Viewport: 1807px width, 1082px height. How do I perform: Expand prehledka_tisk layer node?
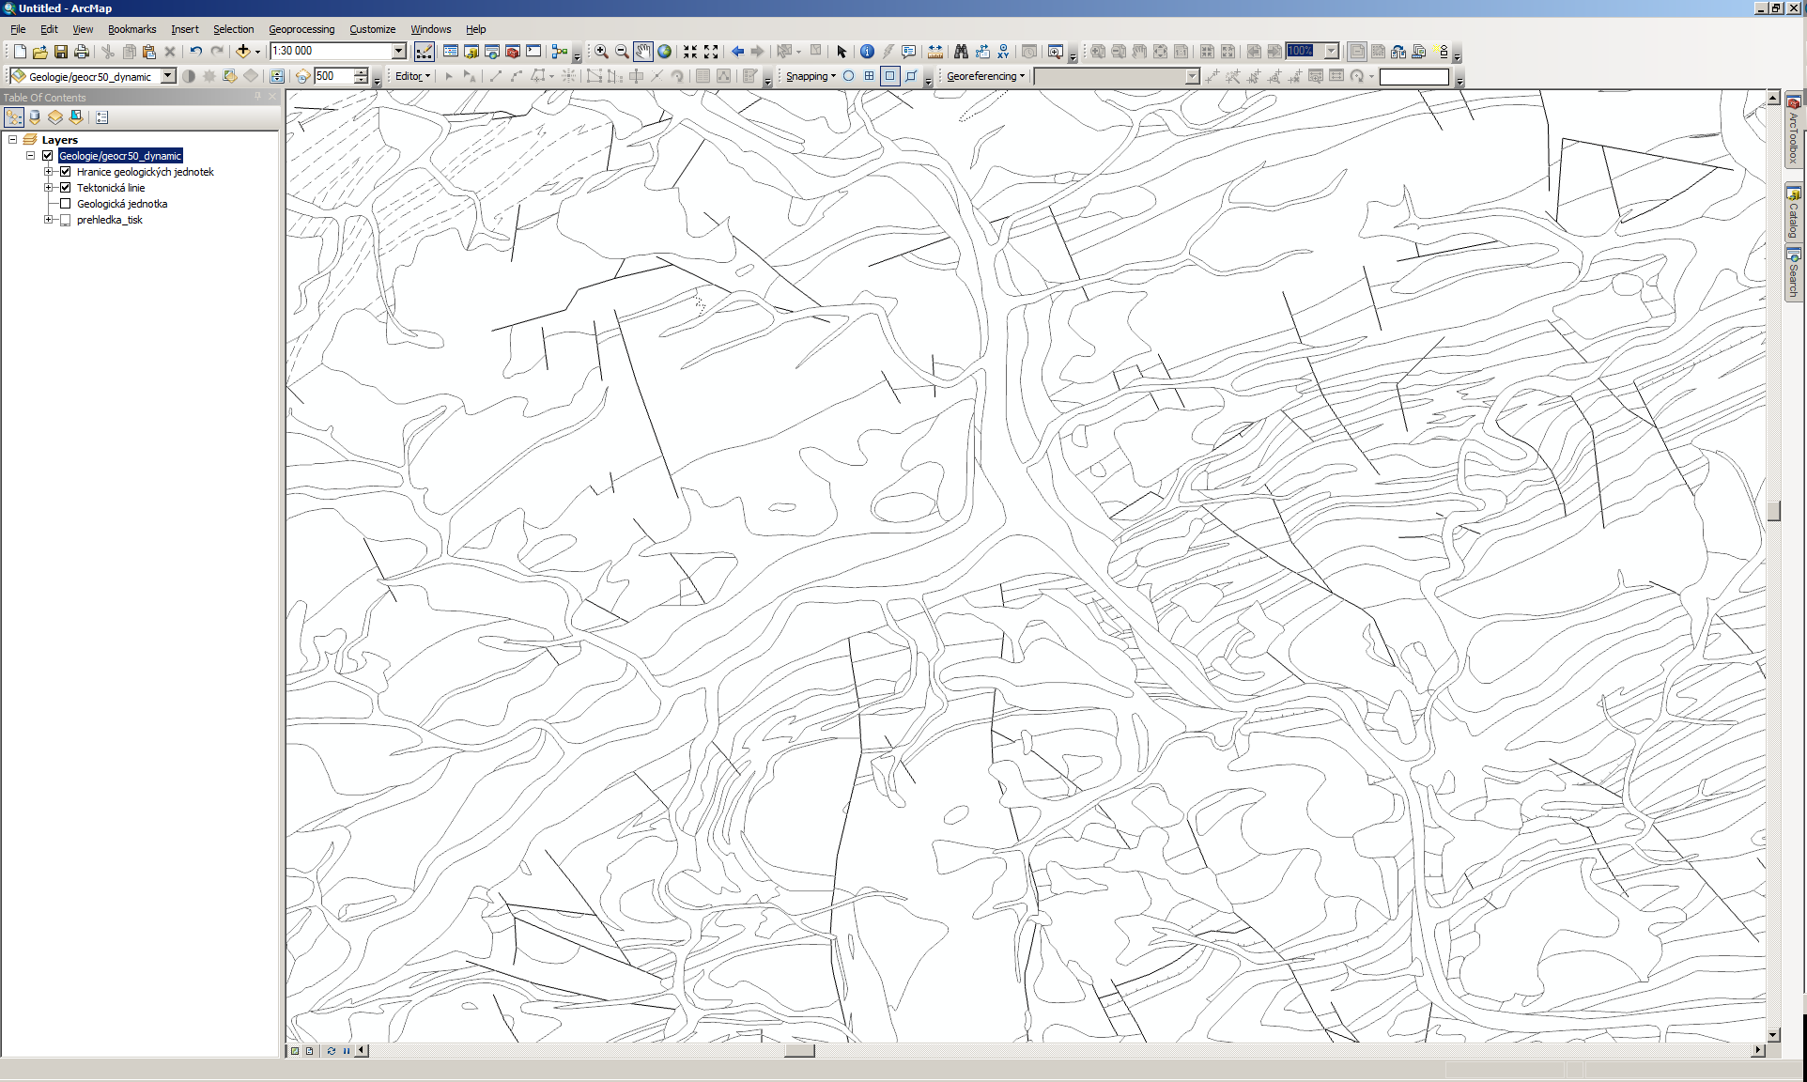pyautogui.click(x=49, y=220)
